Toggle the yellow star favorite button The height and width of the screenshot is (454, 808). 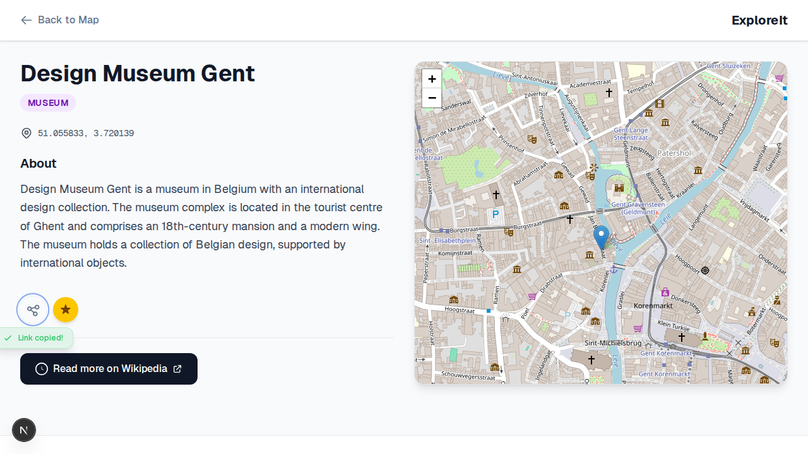click(x=66, y=310)
